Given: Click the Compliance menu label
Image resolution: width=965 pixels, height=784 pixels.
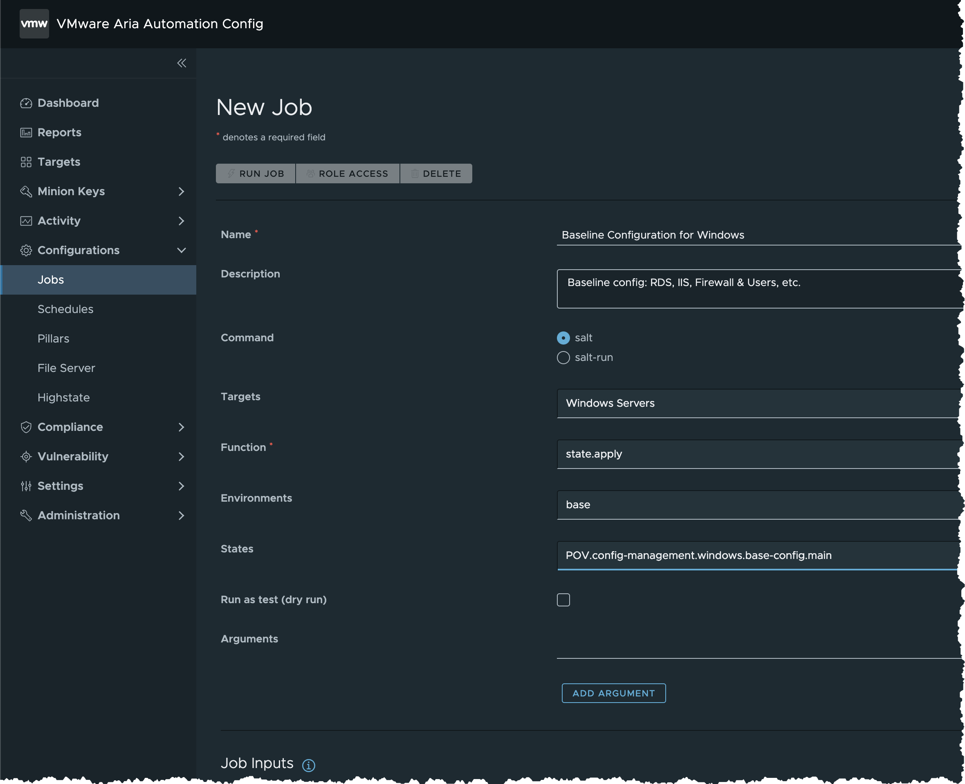Looking at the screenshot, I should click(70, 427).
